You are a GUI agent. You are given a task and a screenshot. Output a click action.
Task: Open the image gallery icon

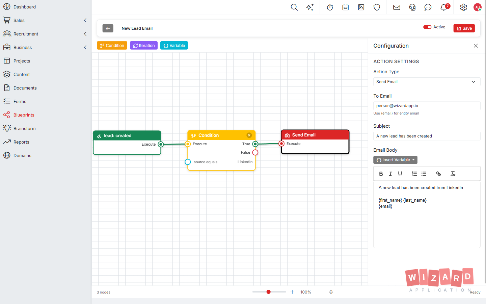[x=361, y=7]
